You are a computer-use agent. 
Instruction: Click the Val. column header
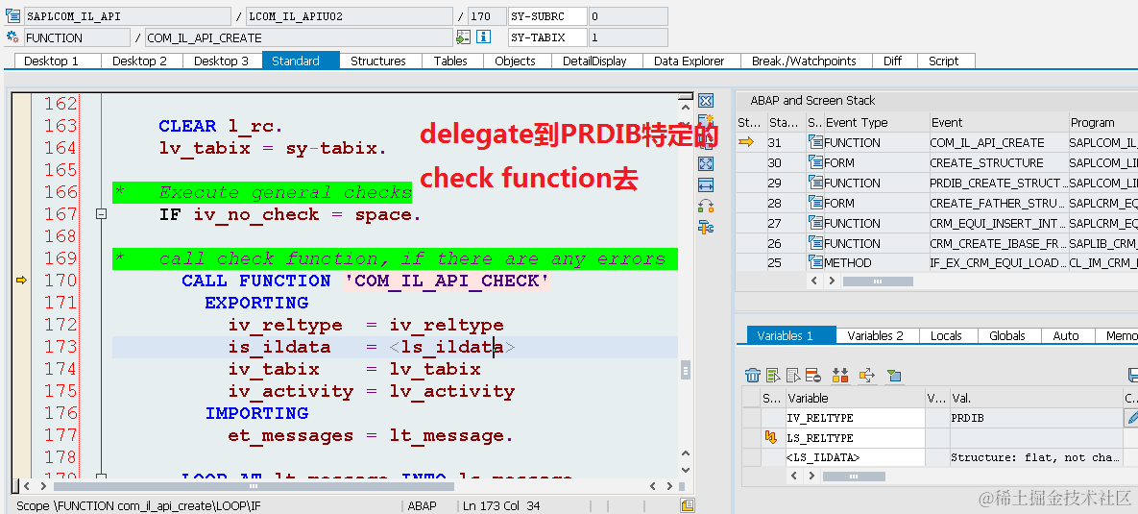click(x=1035, y=398)
